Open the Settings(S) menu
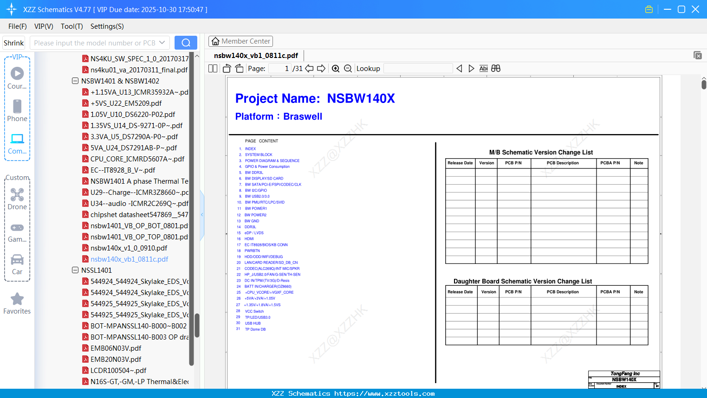 click(x=107, y=26)
